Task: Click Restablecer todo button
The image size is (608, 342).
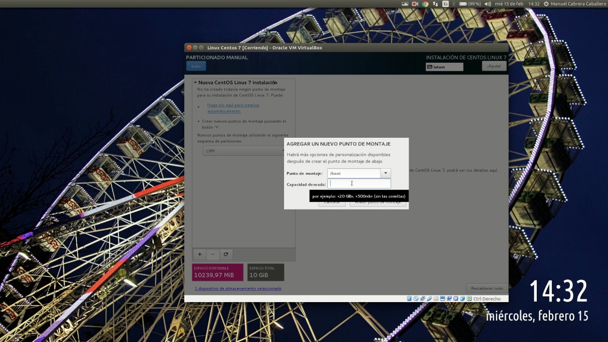Action: pos(487,288)
